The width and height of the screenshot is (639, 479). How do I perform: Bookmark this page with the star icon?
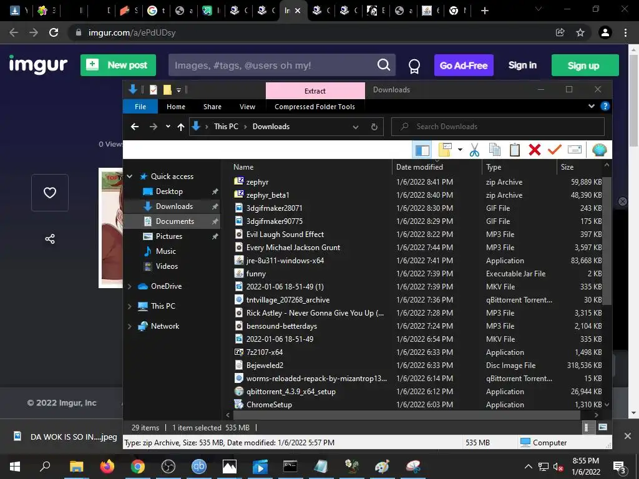[x=580, y=32]
